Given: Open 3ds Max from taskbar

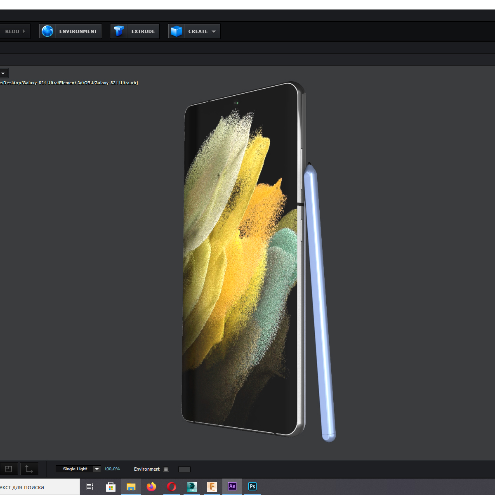Looking at the screenshot, I should (x=192, y=487).
